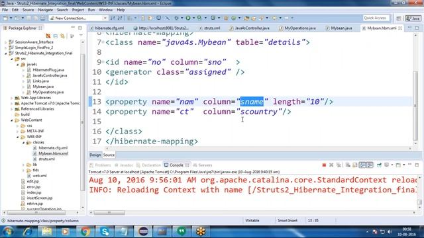Image resolution: width=424 pixels, height=238 pixels.
Task: Switch to the struts.xml editor tab
Action: 210,28
